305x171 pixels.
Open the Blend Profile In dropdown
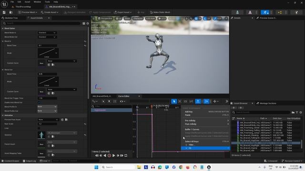click(x=47, y=106)
